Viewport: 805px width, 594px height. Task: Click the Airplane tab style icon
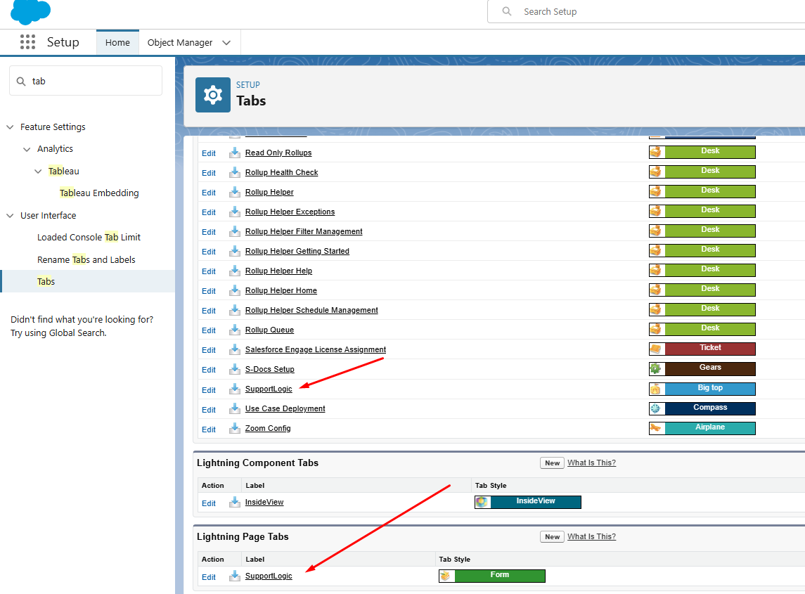click(656, 427)
